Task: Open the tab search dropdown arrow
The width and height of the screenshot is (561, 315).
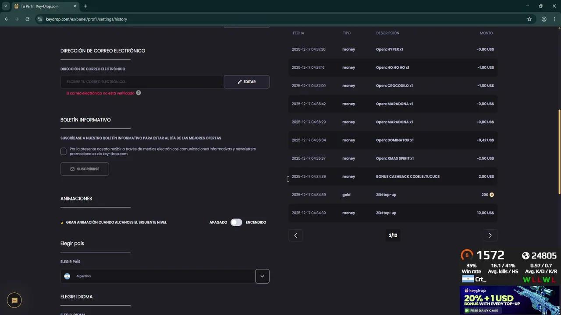Action: pos(6,6)
